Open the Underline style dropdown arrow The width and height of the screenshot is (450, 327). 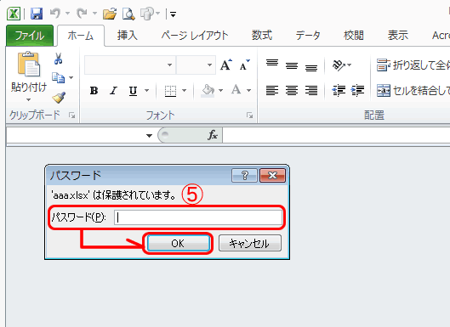click(146, 91)
